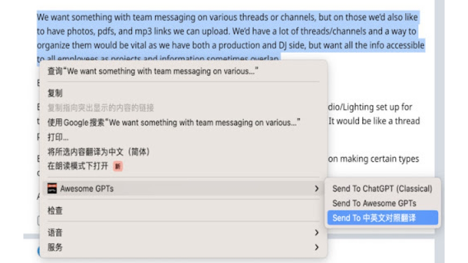The height and width of the screenshot is (263, 468).
Task: Select Send To Awesome GPTs
Action: click(x=382, y=203)
